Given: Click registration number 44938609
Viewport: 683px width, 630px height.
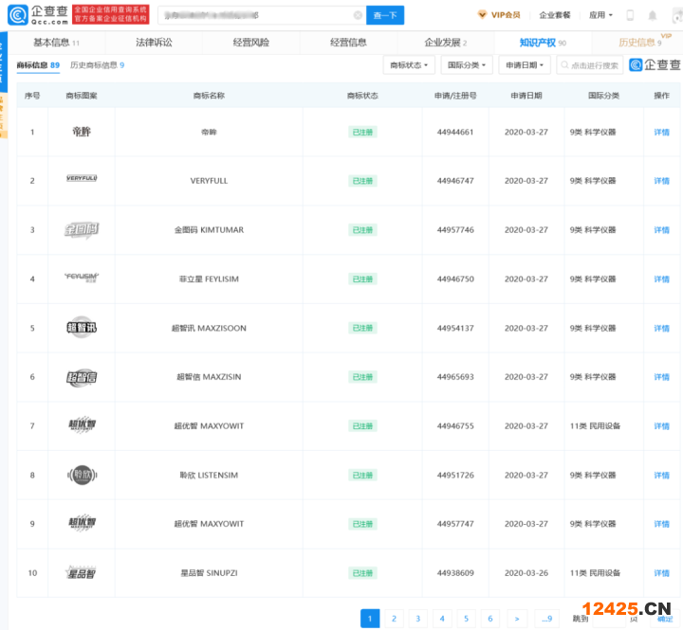Looking at the screenshot, I should [x=455, y=573].
